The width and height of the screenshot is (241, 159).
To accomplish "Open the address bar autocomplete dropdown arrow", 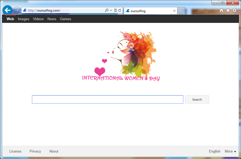I will click(x=111, y=10).
